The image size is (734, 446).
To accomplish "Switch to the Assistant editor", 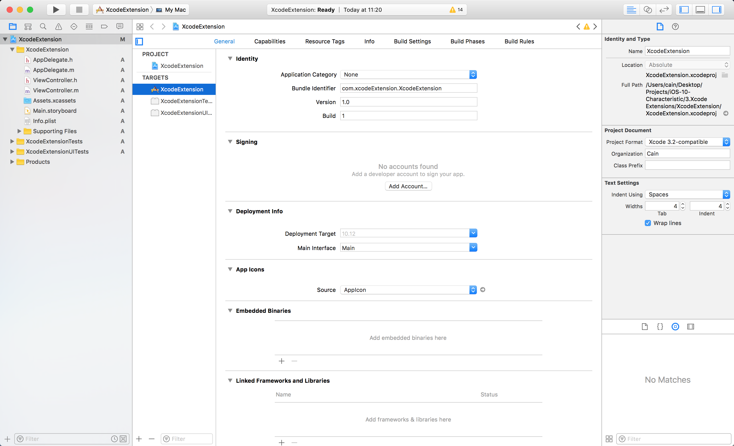I will [648, 9].
